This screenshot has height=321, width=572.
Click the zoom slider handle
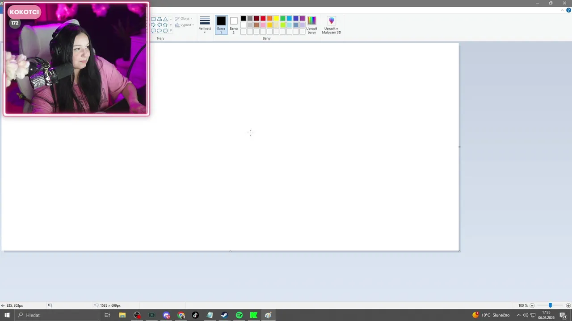click(x=550, y=305)
